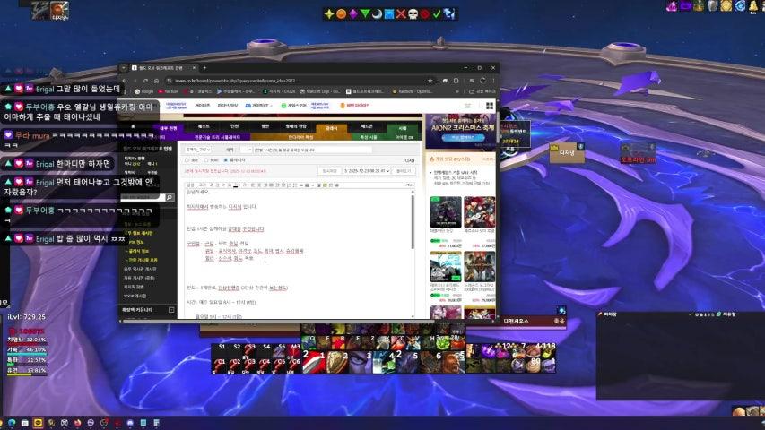Viewport: 765px width, 430px height.
Task: Select the third editor mode radio
Action: pyautogui.click(x=225, y=160)
